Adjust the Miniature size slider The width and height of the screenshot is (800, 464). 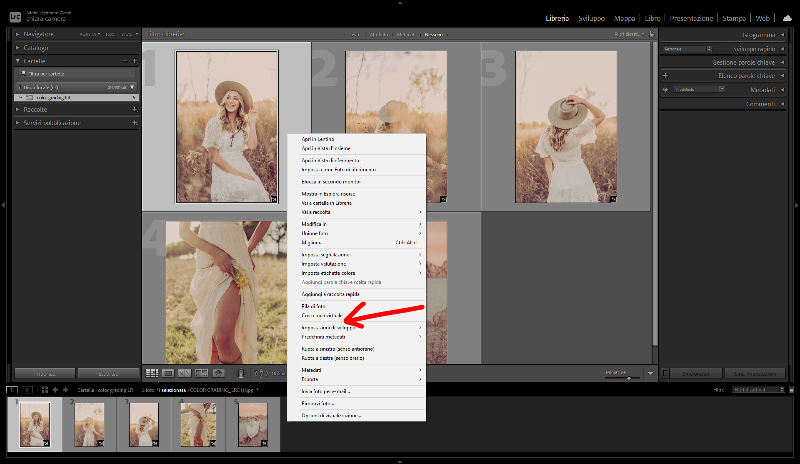(x=628, y=378)
